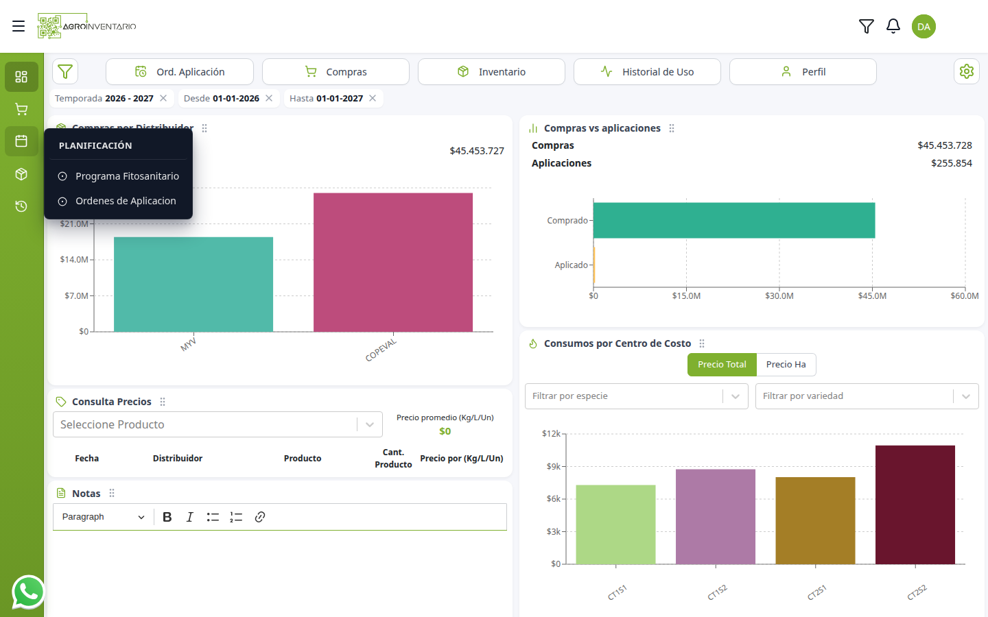Viewport: 988px width, 617px height.
Task: Select Programa Fitosanitario from Planificación menu
Action: tap(119, 176)
